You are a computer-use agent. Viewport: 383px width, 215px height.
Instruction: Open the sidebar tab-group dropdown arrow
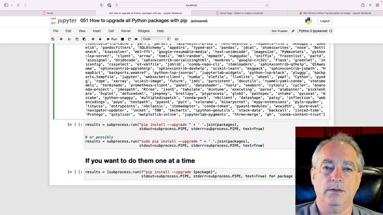tap(11, 5)
